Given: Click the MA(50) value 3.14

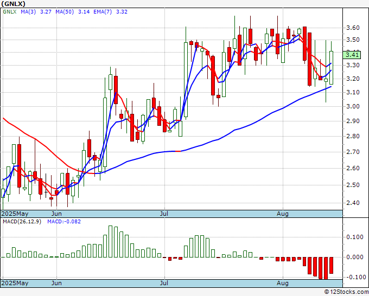Looking at the screenshot, I should [x=84, y=12].
